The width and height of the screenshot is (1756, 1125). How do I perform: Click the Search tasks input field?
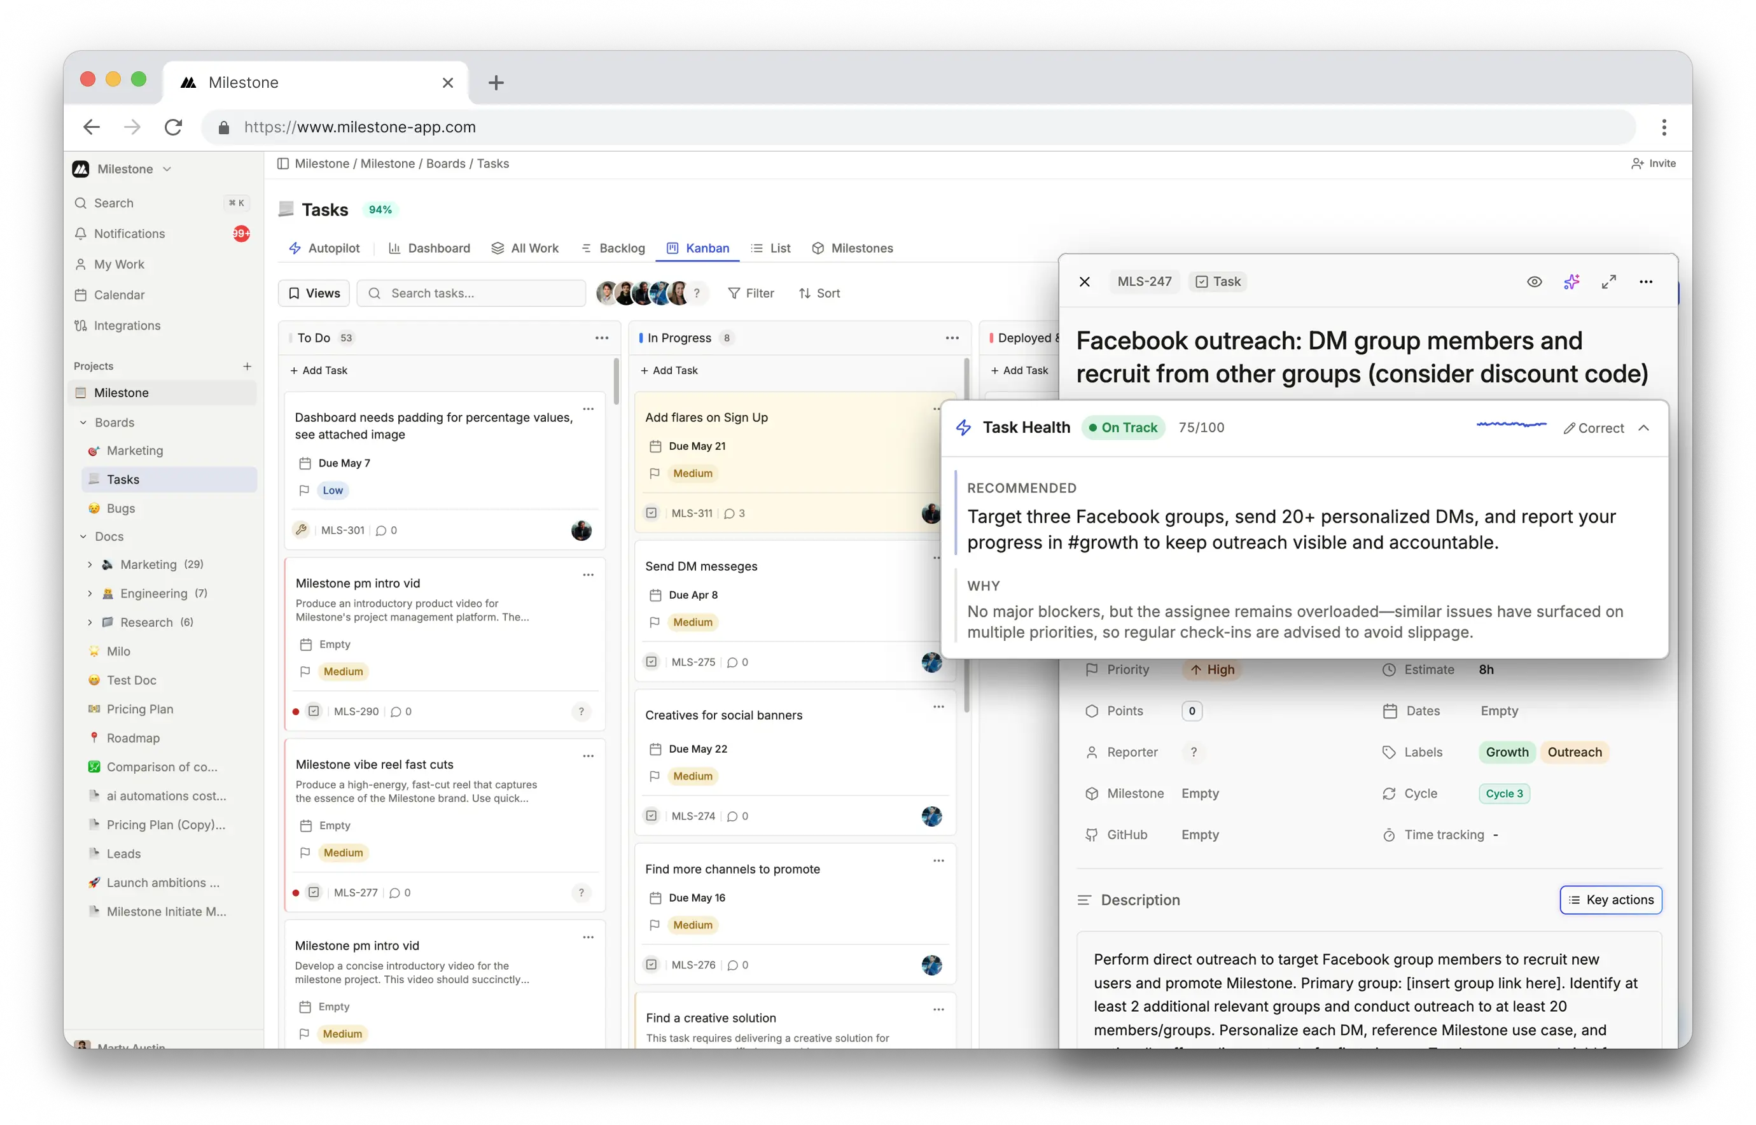[471, 293]
